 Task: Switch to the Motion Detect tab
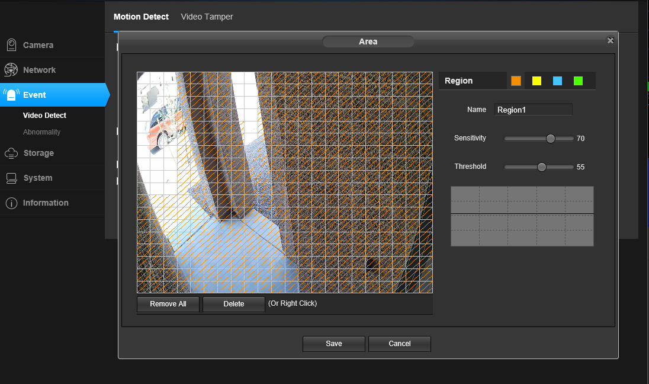point(141,17)
